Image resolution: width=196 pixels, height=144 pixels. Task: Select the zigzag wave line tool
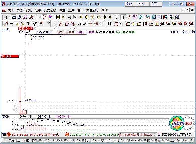click(84, 24)
